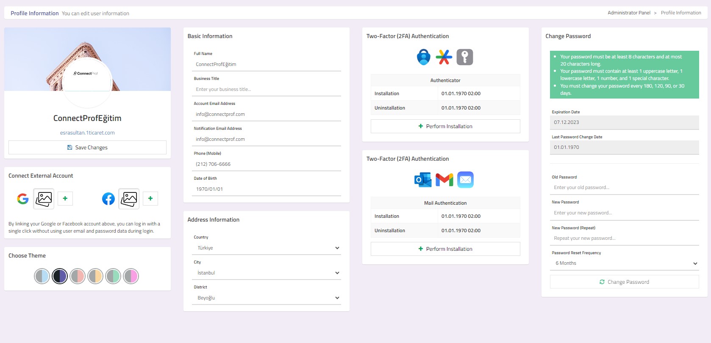The image size is (711, 343).
Task: Open Password Reset Frequency dropdown
Action: [x=624, y=263]
